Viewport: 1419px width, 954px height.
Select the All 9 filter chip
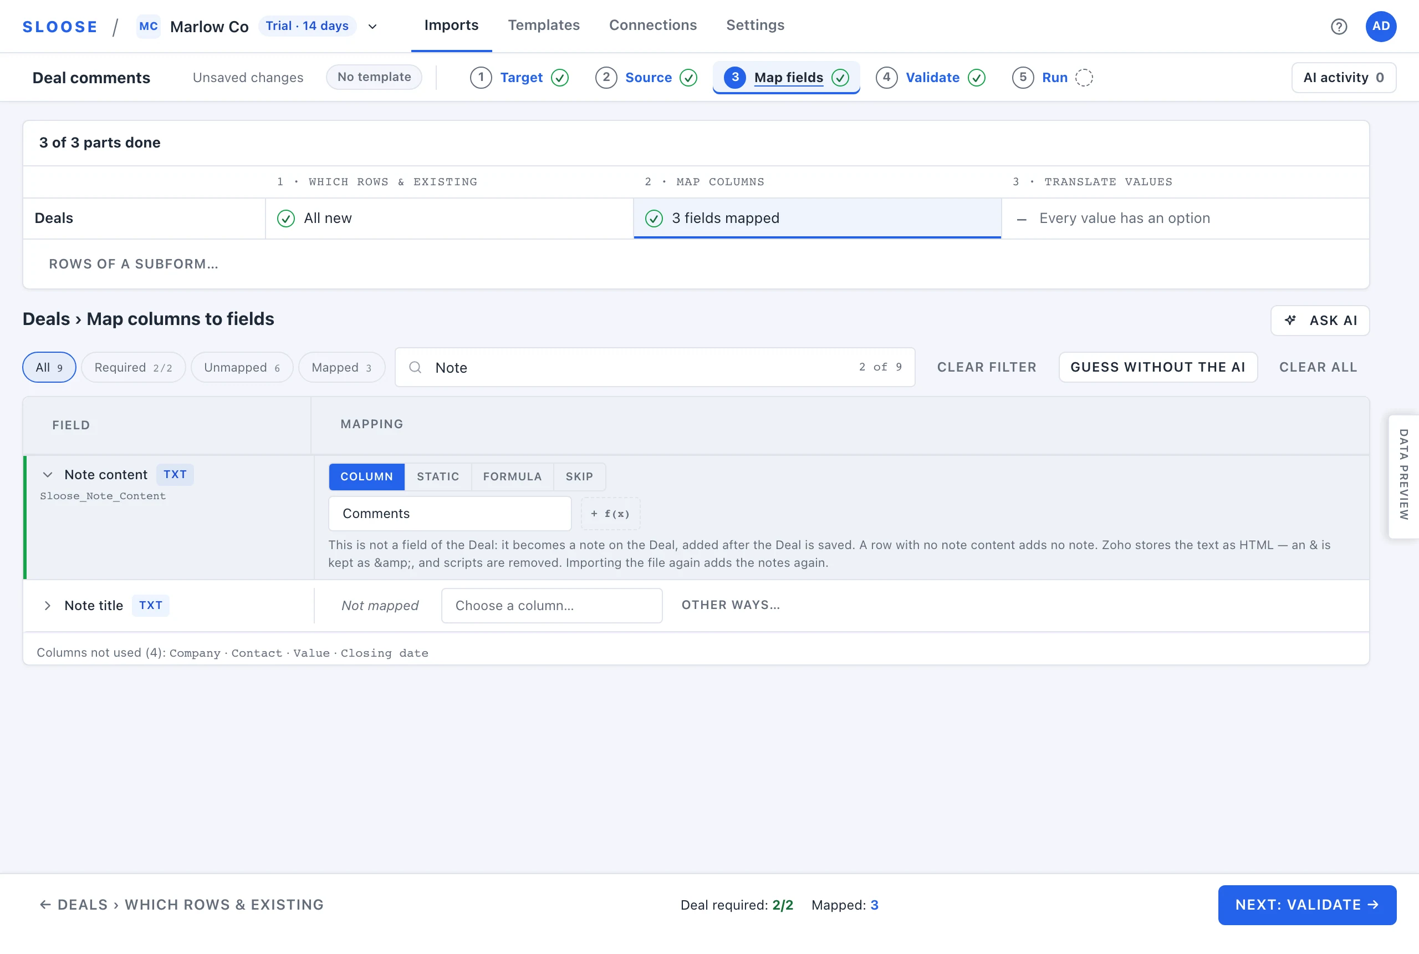point(49,367)
